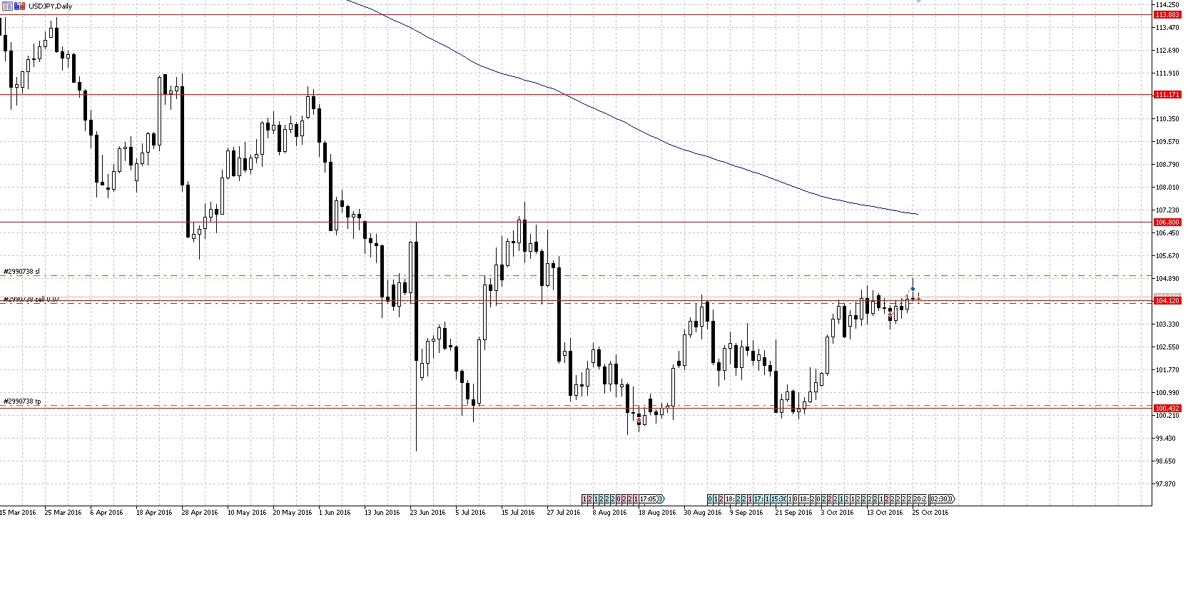Select the 106.800 red price label
The height and width of the screenshot is (604, 1188).
(1167, 222)
